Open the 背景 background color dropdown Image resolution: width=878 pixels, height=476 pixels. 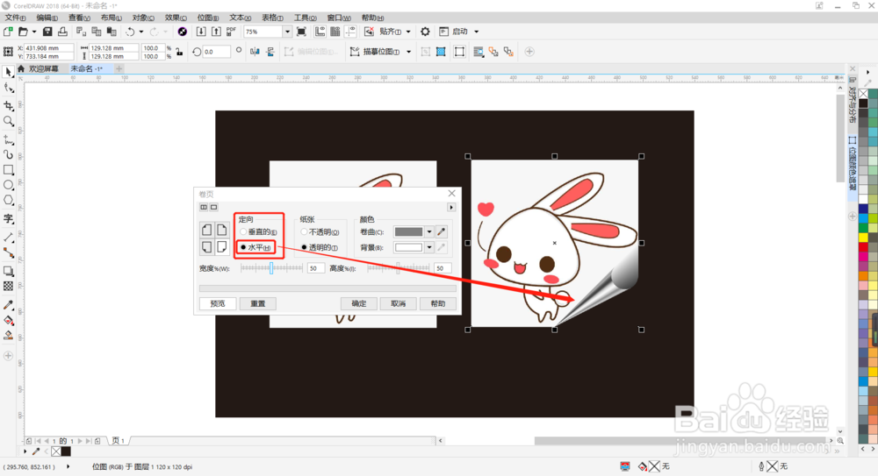(429, 247)
